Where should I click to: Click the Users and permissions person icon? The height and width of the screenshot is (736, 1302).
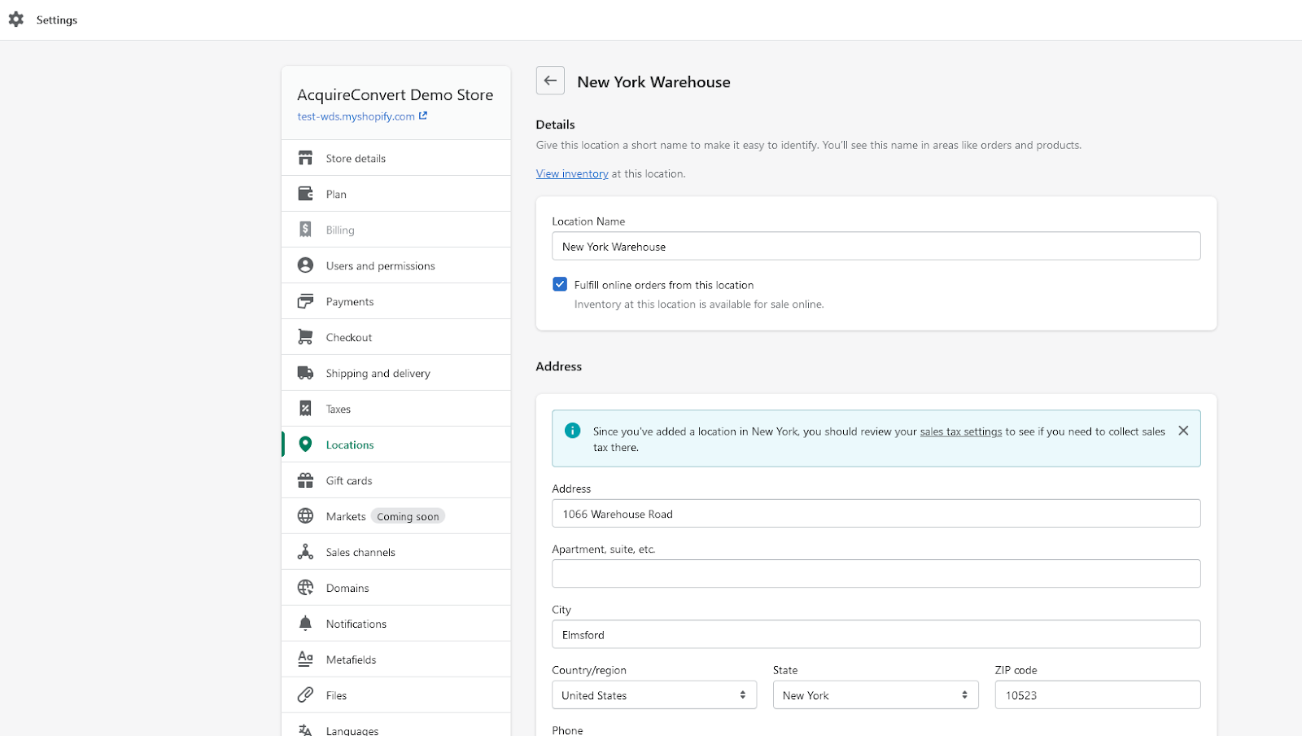pyautogui.click(x=305, y=265)
